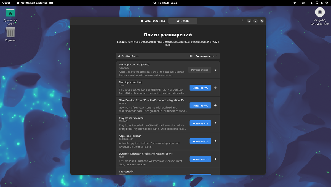
Task: Minimize the Extension Manager window
Action: coord(249,21)
